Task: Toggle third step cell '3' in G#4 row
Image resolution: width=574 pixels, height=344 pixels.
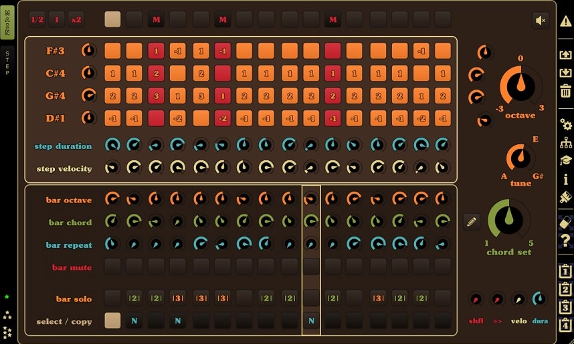Action: pos(157,96)
